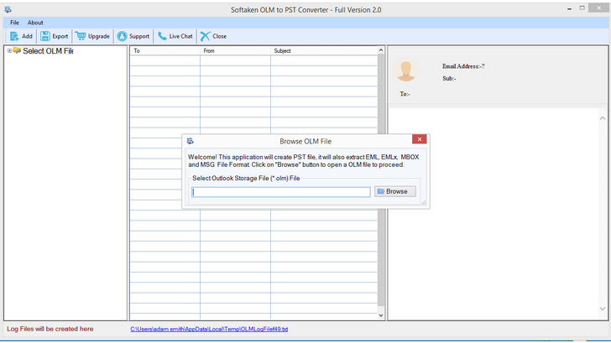This screenshot has width=611, height=343.
Task: Open Upgrade from the toolbar
Action: coord(92,36)
